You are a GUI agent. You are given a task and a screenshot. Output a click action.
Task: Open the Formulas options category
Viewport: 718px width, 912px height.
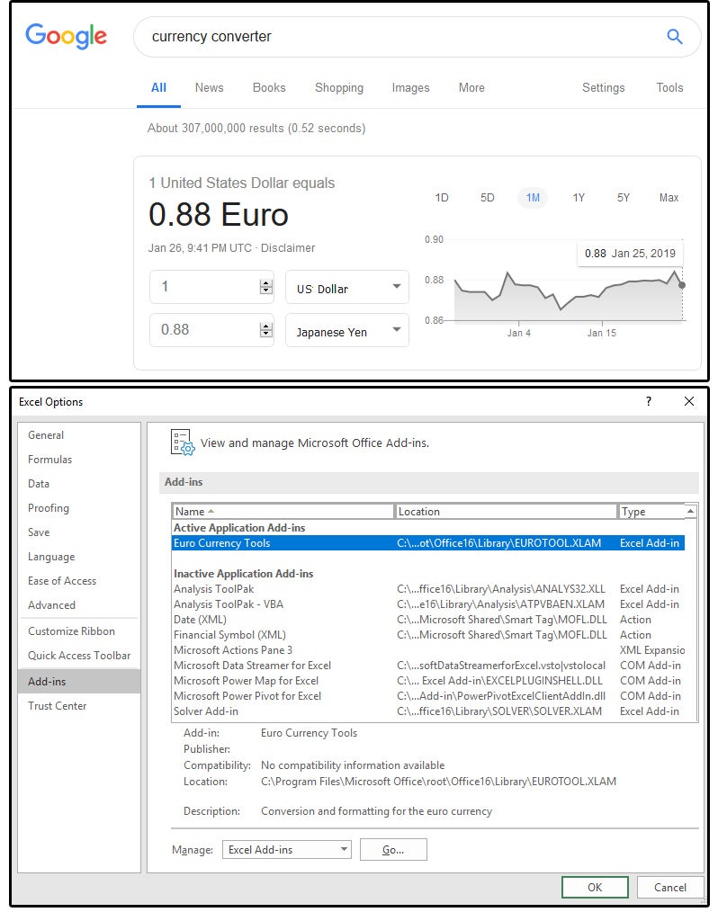click(x=78, y=460)
